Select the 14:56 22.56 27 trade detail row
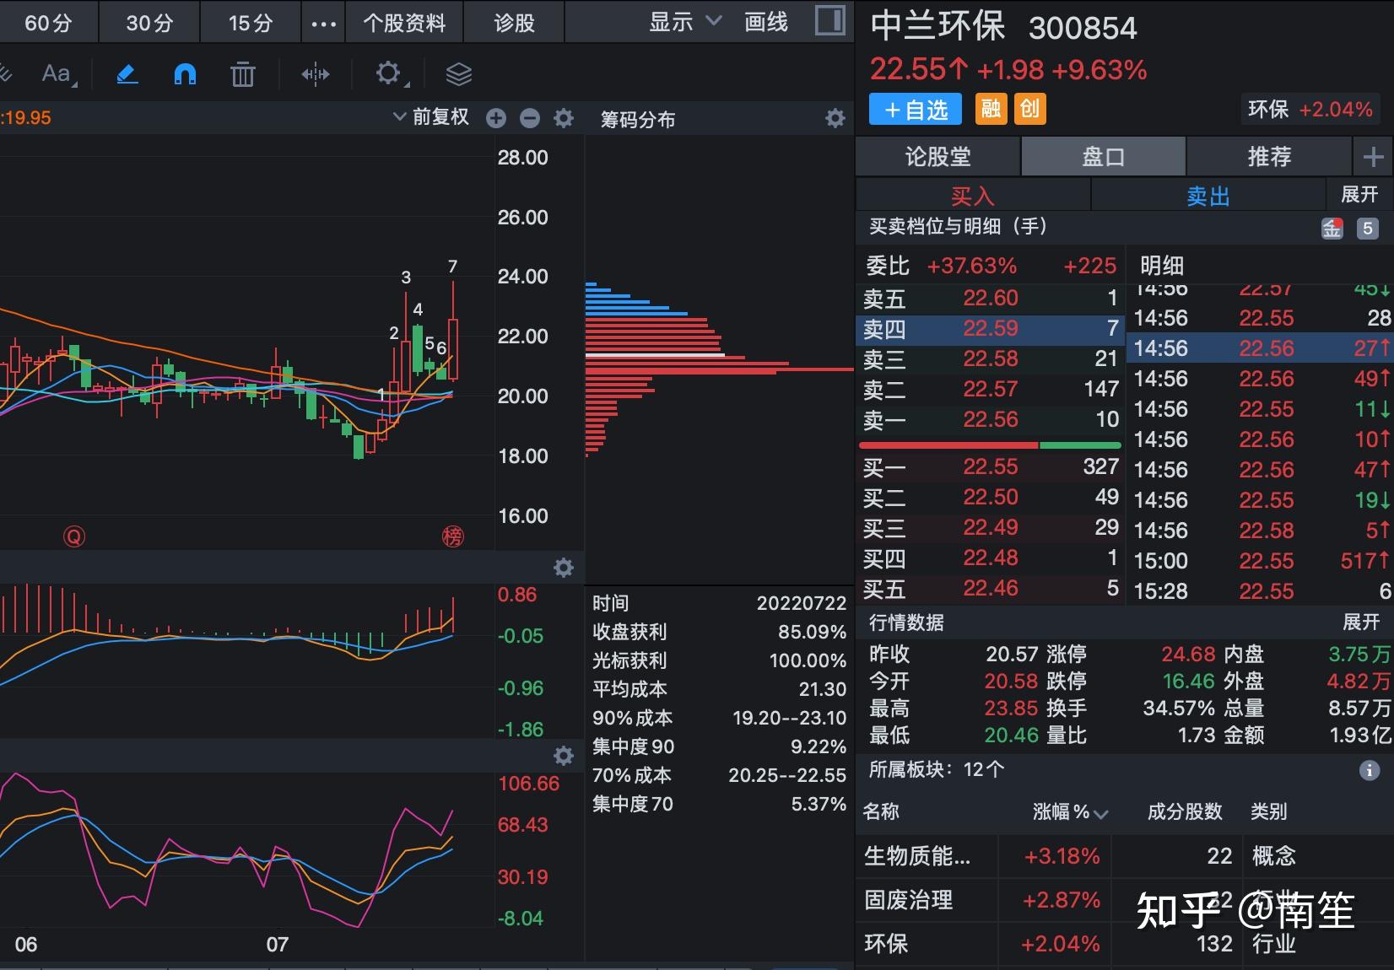The image size is (1394, 970). [1262, 348]
